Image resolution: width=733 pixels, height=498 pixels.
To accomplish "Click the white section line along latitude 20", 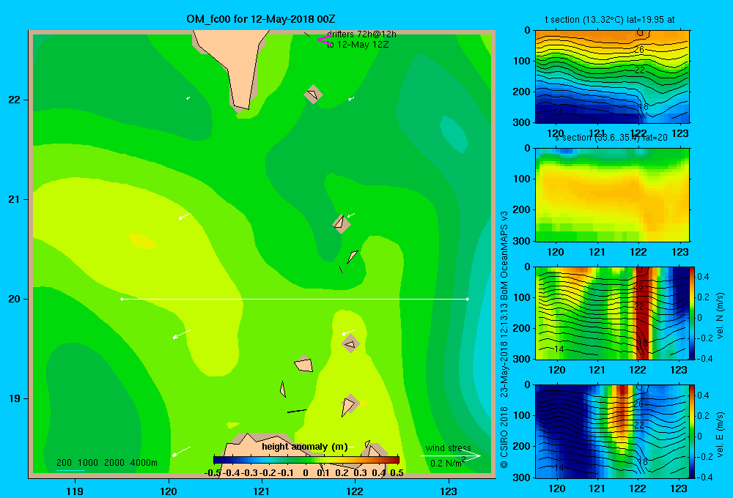I will [x=295, y=299].
